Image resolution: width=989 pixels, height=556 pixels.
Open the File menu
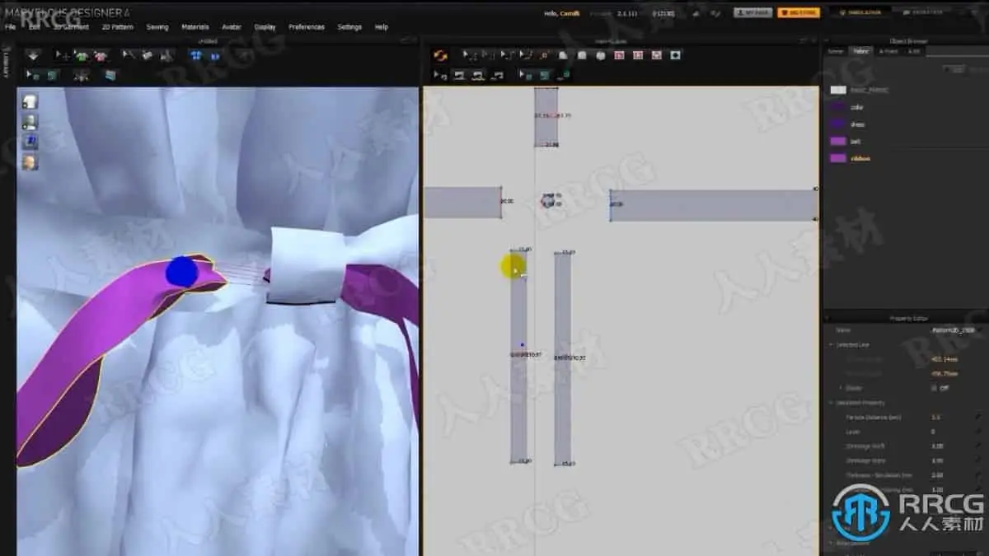tap(10, 27)
